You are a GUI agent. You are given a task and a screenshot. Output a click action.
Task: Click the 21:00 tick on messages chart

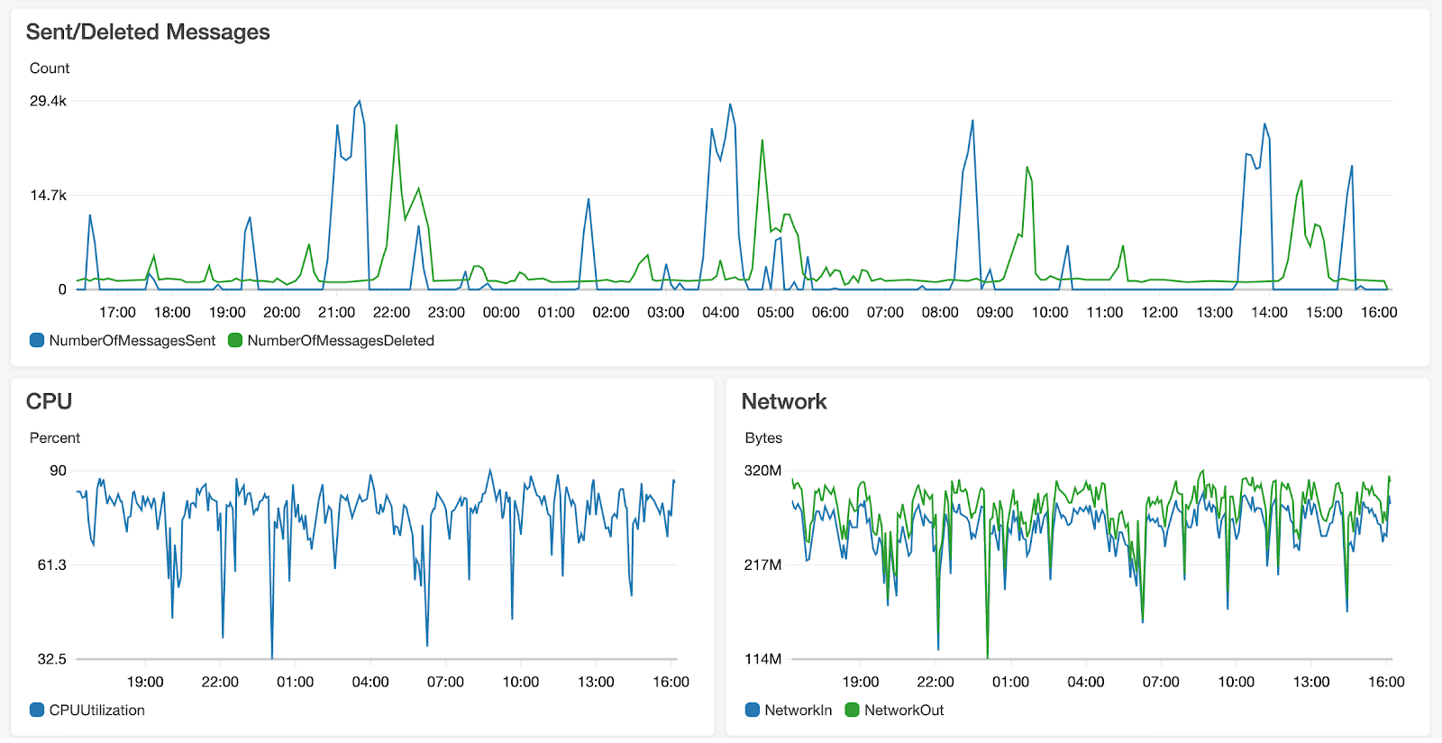coord(336,312)
